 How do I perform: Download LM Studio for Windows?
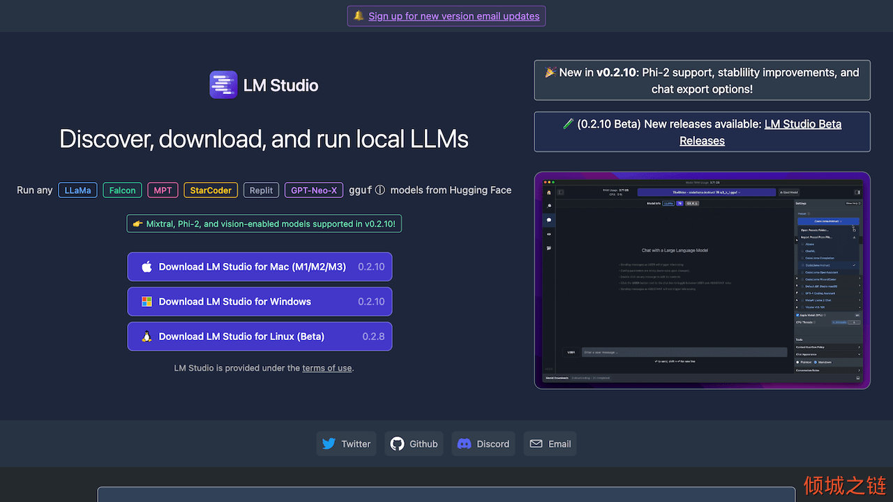point(260,301)
